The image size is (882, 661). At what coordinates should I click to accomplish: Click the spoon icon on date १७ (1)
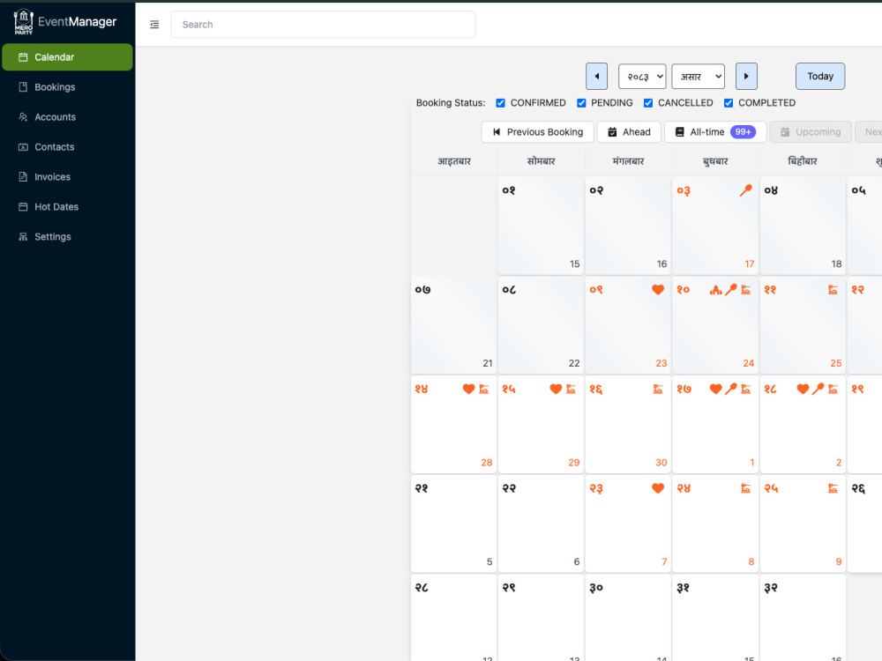click(x=730, y=389)
